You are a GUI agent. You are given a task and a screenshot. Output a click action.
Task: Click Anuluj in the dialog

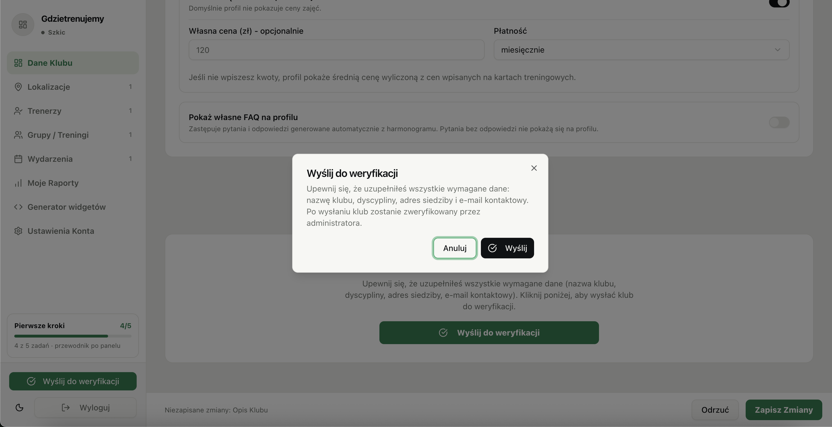(x=455, y=248)
